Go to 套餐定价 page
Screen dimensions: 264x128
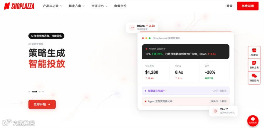coord(120,6)
